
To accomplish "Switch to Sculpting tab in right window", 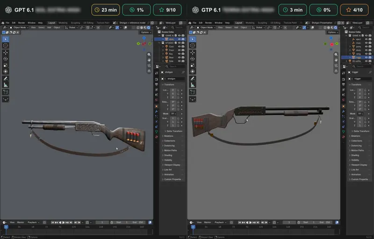I will point(262,23).
